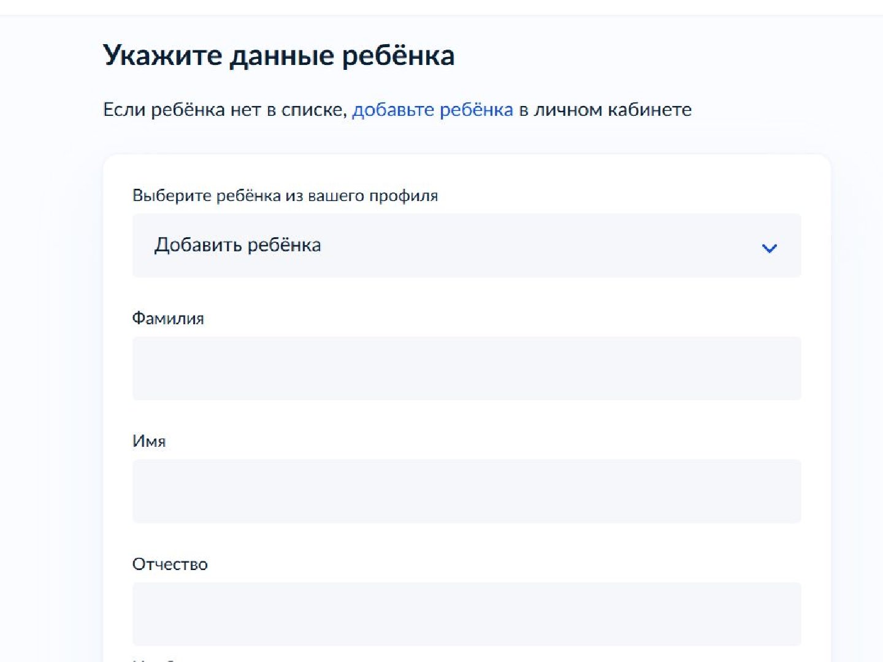Click the 'Если ребёнка нет в списке' text
Screen dimensions: 883x662
224,110
